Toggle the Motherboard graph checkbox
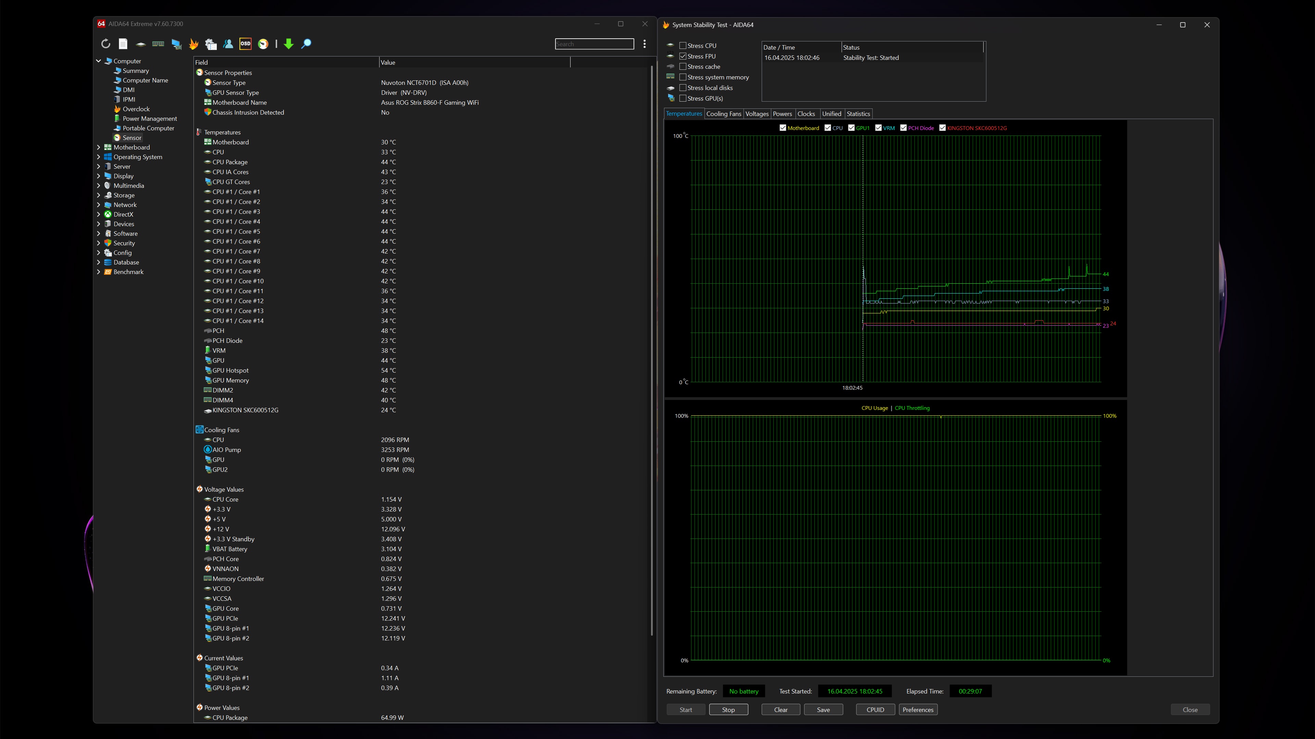This screenshot has height=739, width=1315. click(782, 128)
